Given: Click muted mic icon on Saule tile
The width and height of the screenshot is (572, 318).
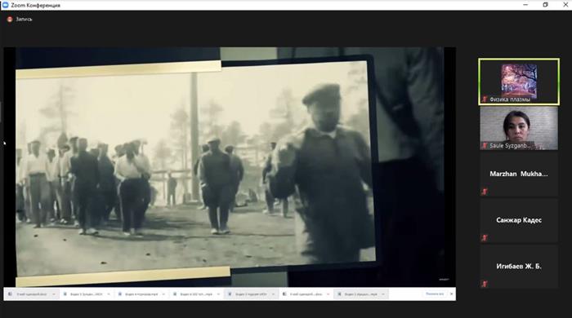Looking at the screenshot, I should coord(485,145).
